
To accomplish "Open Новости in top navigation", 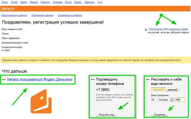I will (45, 2).
